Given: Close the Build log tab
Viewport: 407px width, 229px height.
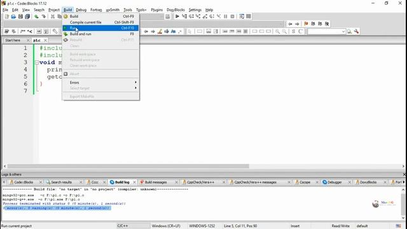Looking at the screenshot, I should (x=134, y=183).
